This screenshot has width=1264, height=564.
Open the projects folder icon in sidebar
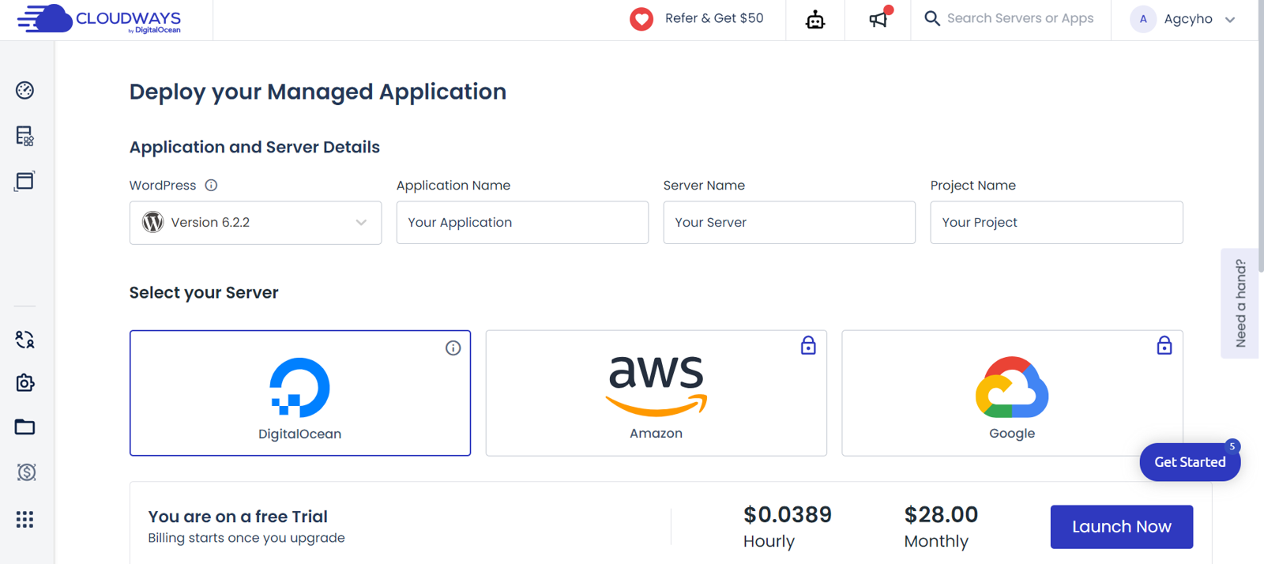(x=24, y=427)
